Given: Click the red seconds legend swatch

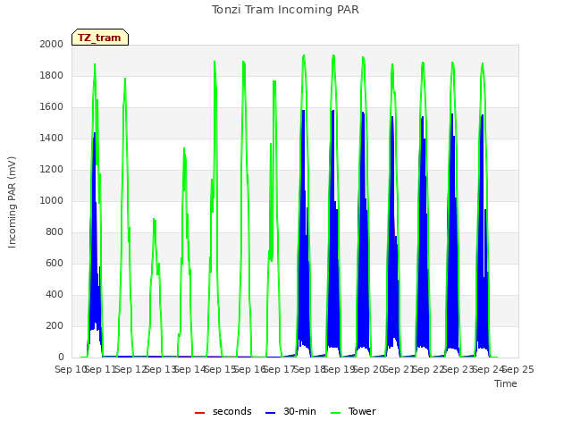Looking at the screenshot, I should [199, 413].
